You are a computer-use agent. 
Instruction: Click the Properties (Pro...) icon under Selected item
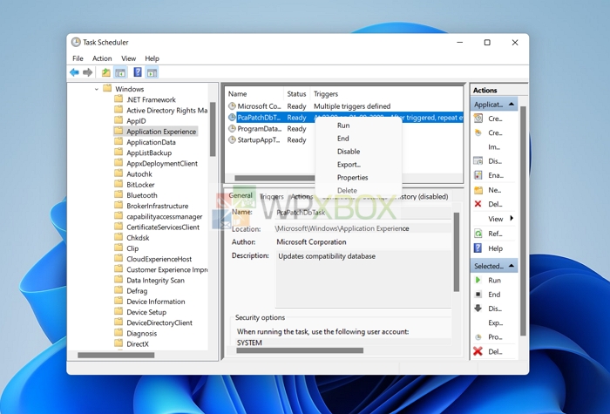[478, 337]
